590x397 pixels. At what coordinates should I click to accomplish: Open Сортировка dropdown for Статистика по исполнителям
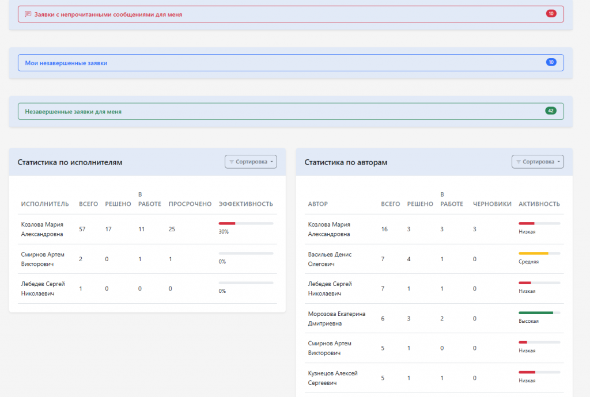(x=251, y=162)
